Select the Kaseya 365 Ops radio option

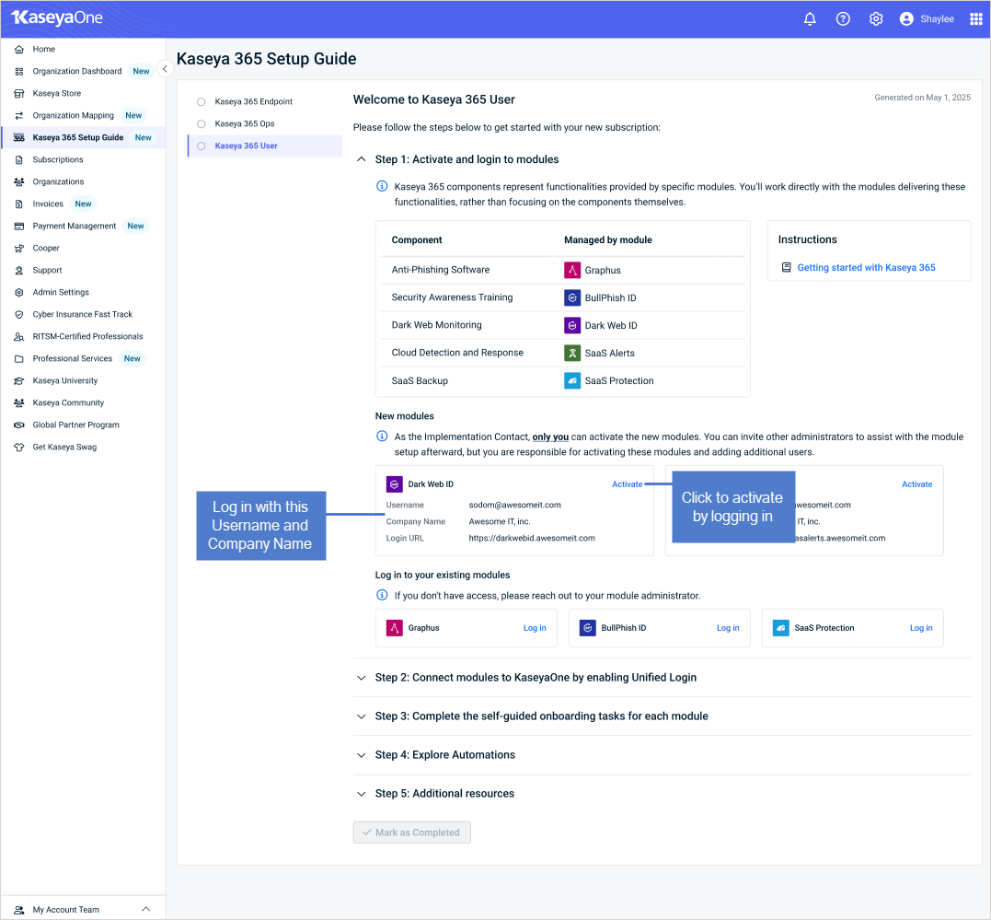click(201, 124)
